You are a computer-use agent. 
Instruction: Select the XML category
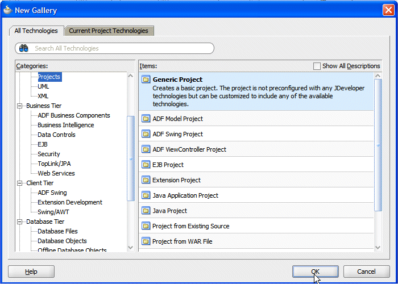tap(43, 96)
